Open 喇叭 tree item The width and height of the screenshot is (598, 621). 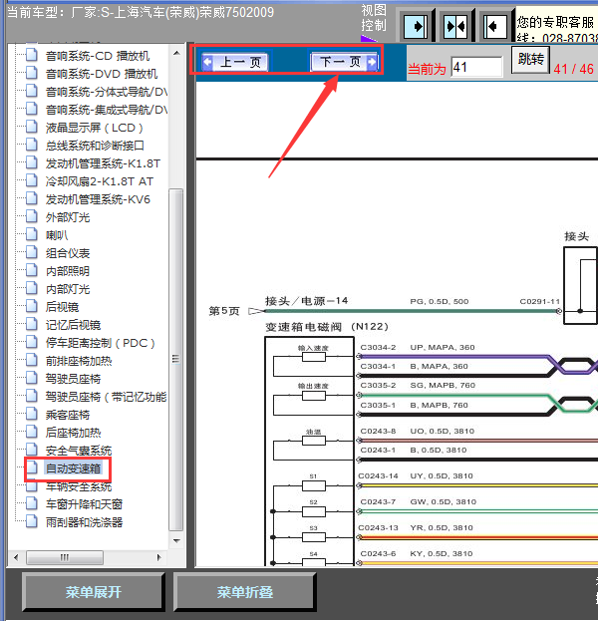point(57,235)
